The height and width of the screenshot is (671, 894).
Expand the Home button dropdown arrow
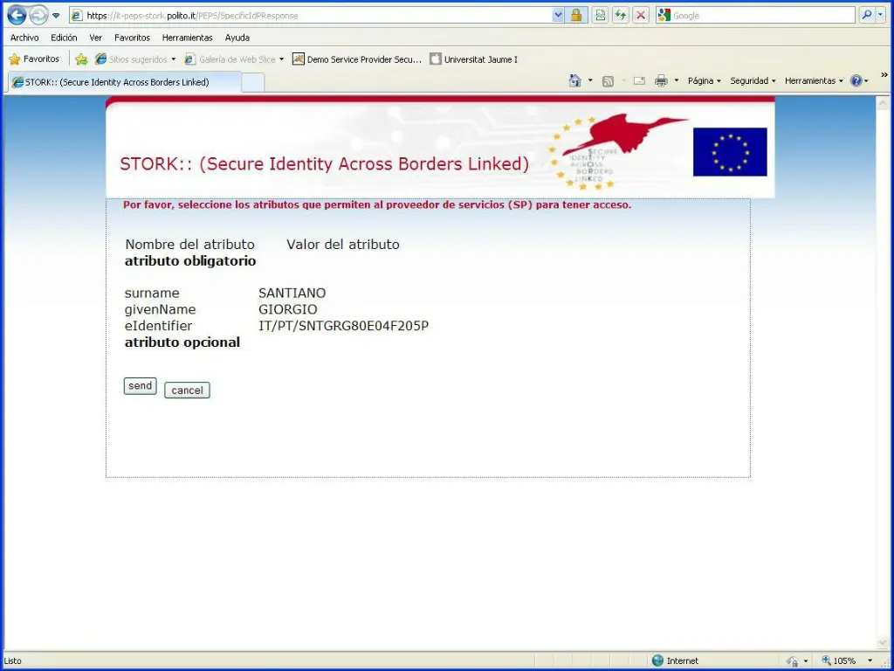[590, 80]
